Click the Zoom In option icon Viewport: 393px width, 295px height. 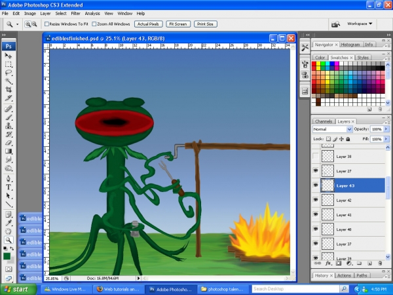pyautogui.click(x=28, y=24)
